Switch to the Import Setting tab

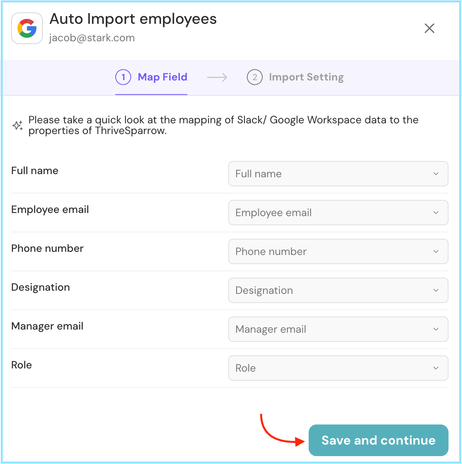[306, 77]
